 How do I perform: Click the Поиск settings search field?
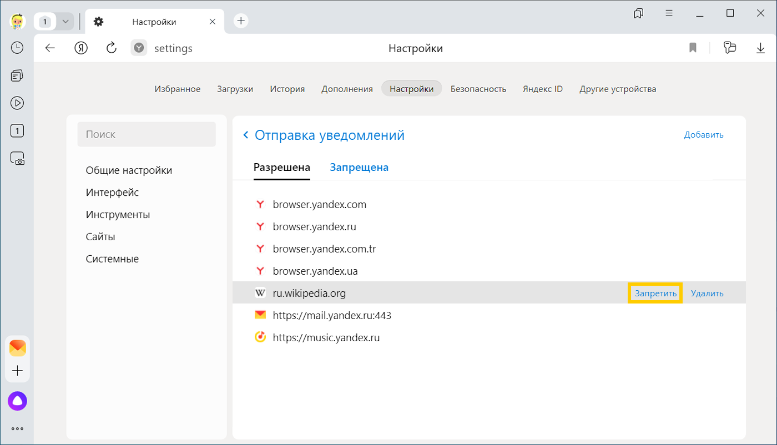point(147,134)
